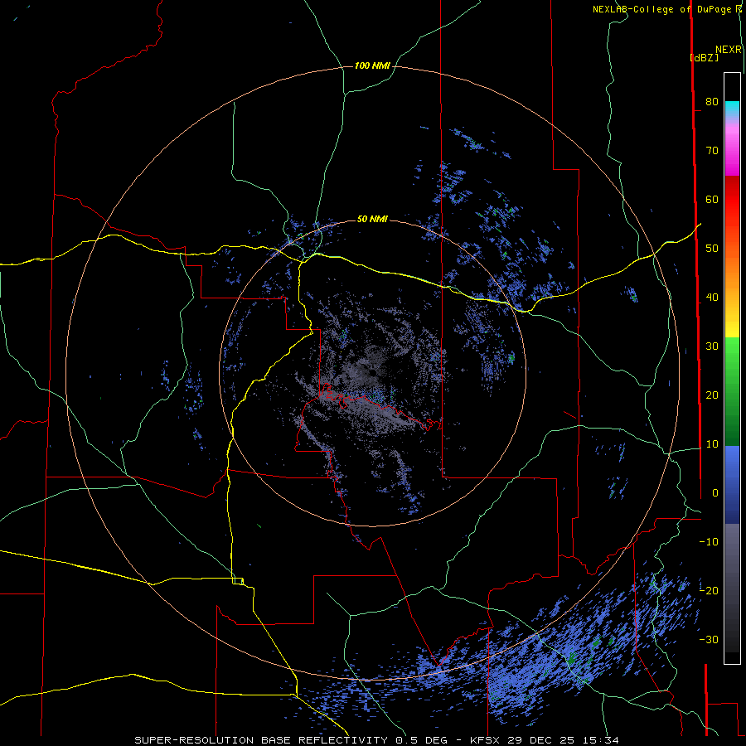Click the -10 value on the dBZ scale
The image size is (746, 746).
point(709,542)
